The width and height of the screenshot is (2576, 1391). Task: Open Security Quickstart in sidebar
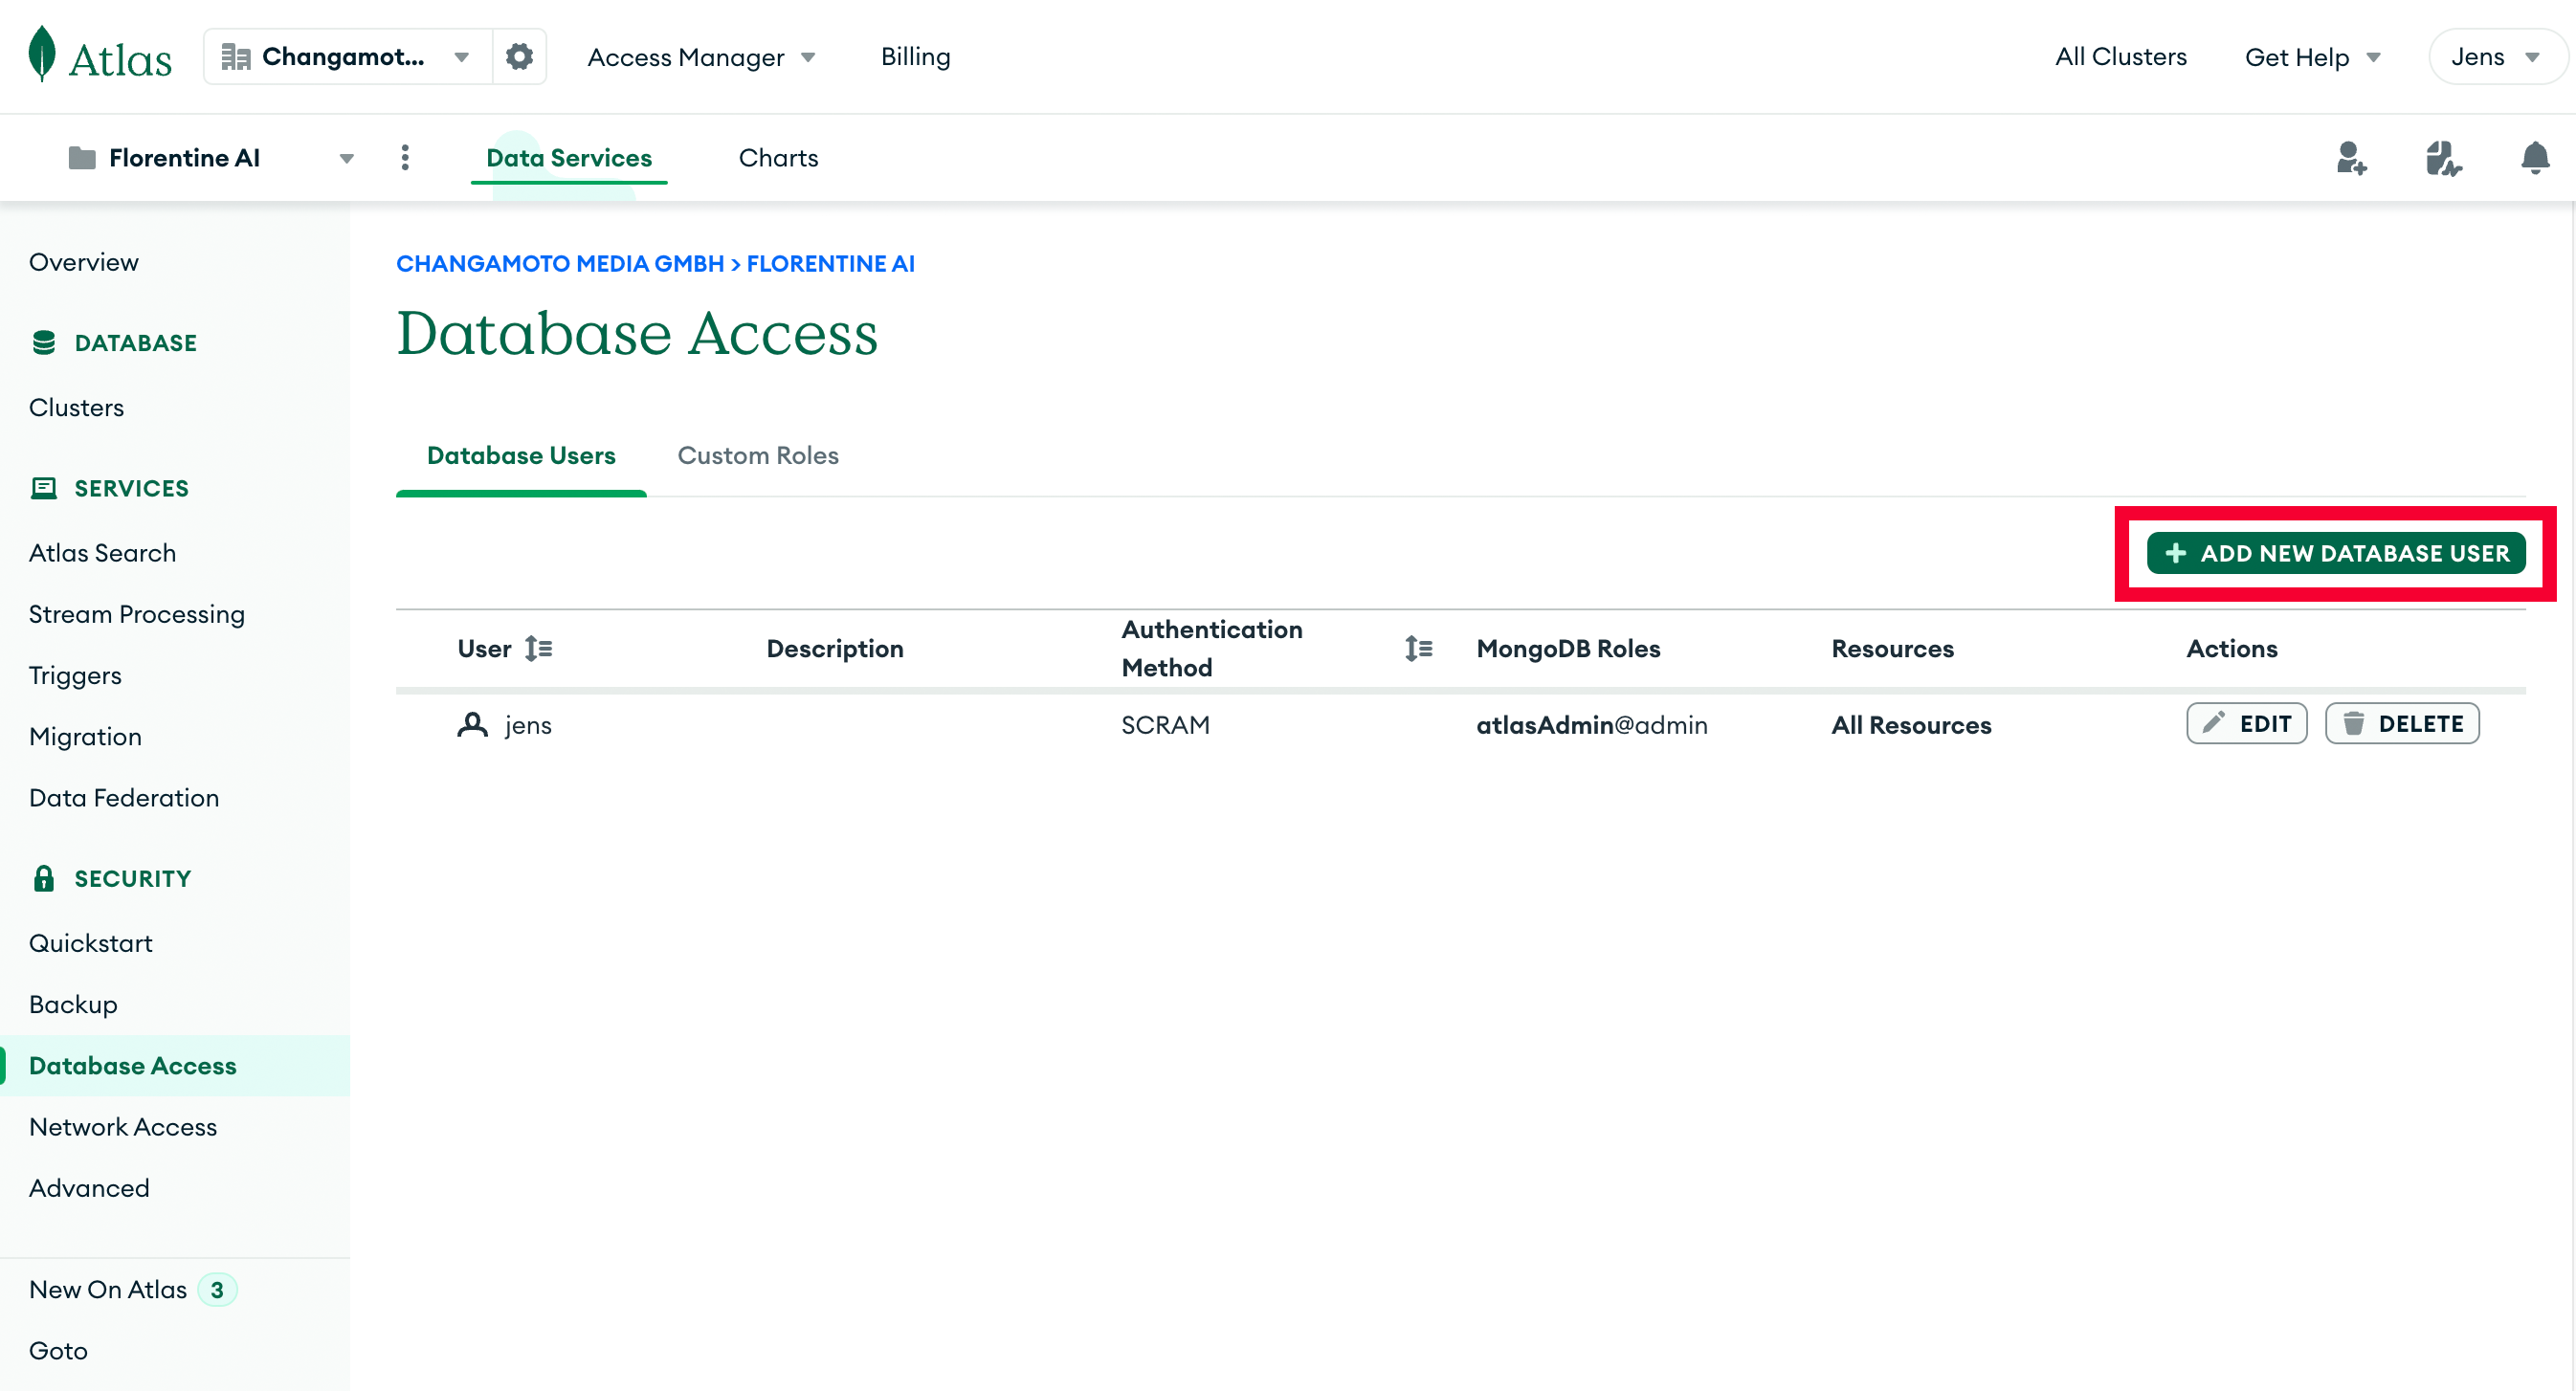click(91, 943)
